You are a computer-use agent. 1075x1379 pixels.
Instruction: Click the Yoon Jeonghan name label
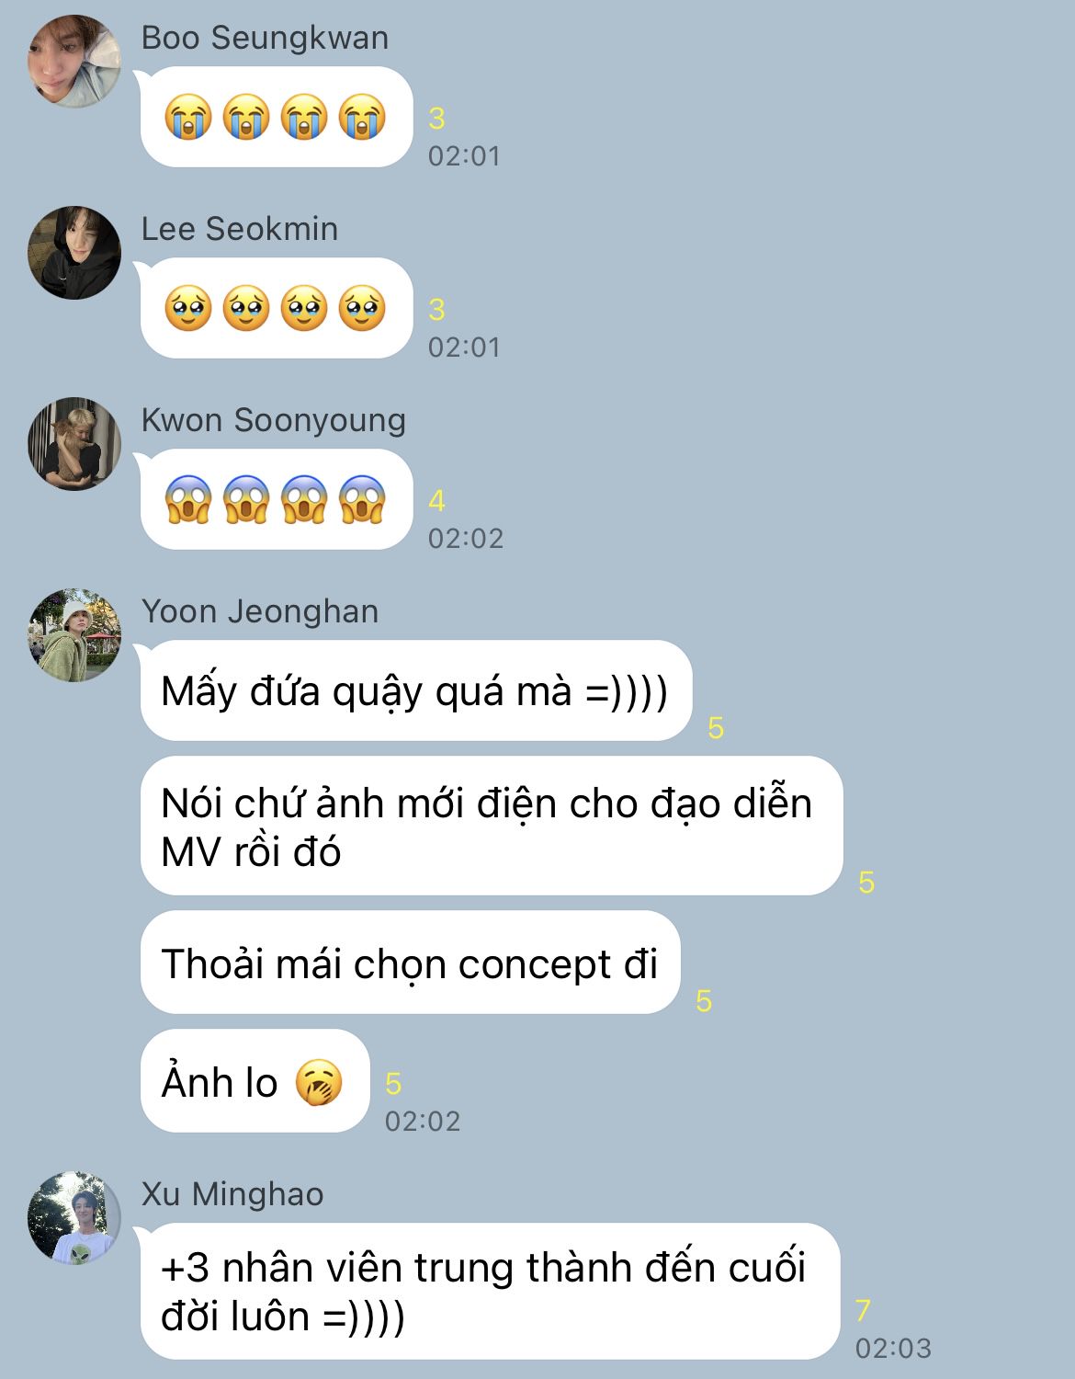point(260,611)
